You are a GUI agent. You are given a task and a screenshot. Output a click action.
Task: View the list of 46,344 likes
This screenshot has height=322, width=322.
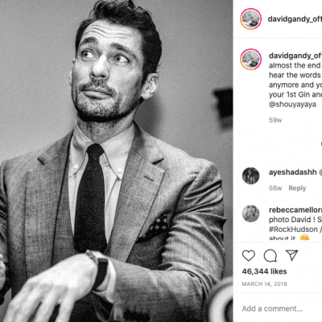click(264, 271)
